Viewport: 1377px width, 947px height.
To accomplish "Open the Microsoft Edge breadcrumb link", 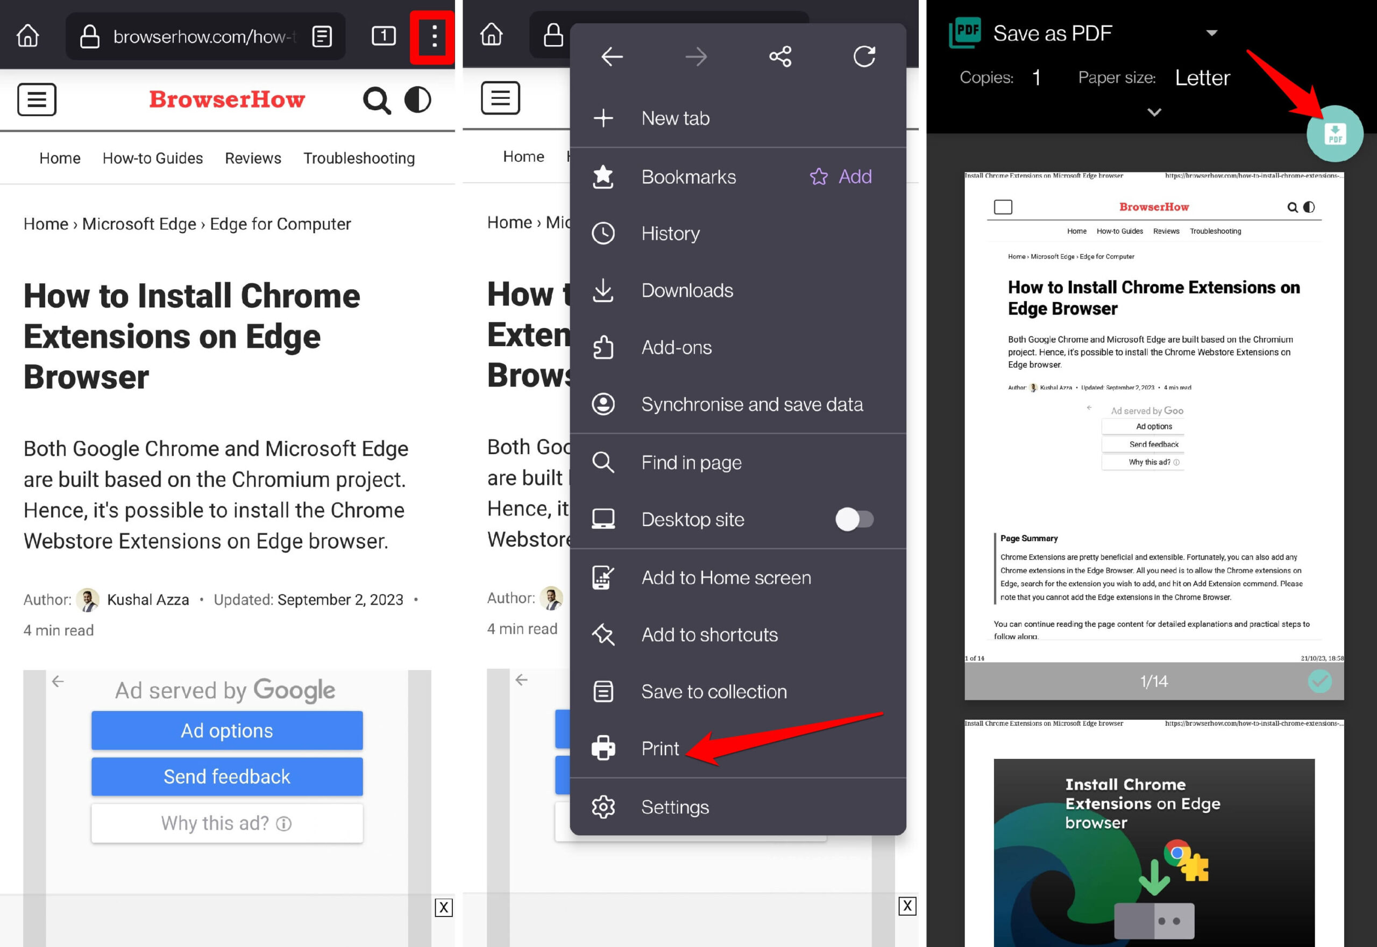I will 138,224.
